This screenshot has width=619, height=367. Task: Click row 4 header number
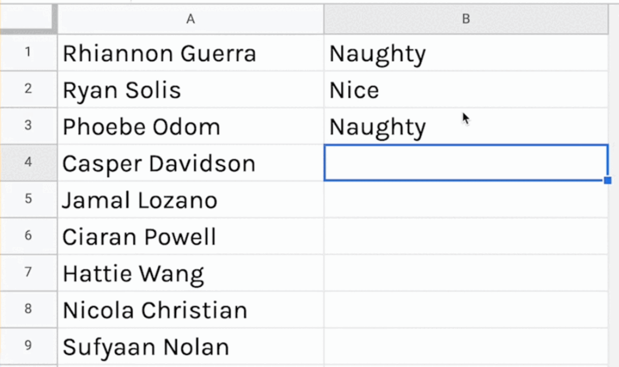coord(28,163)
